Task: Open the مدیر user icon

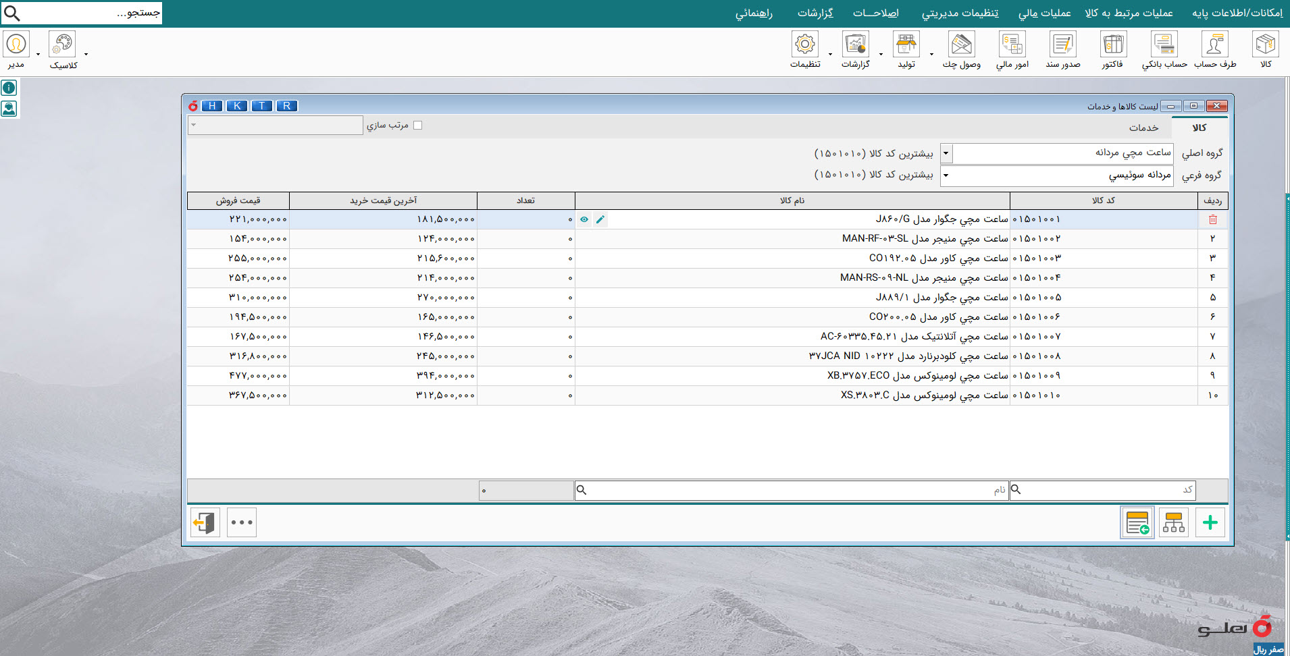Action: pyautogui.click(x=16, y=45)
